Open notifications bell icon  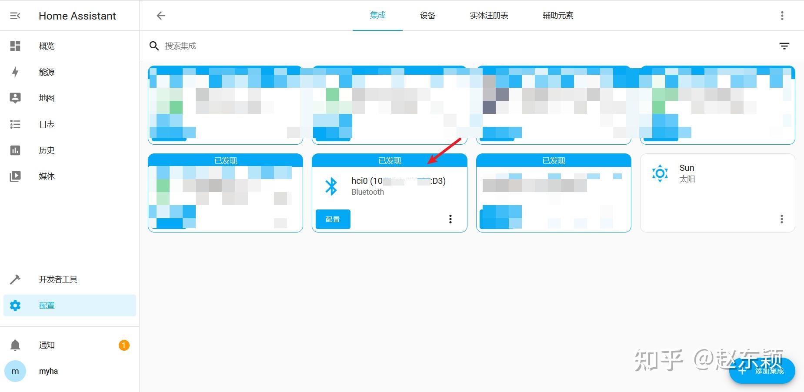[x=15, y=345]
